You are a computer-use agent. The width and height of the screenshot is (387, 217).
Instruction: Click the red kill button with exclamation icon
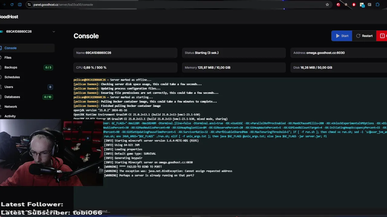coord(382,36)
